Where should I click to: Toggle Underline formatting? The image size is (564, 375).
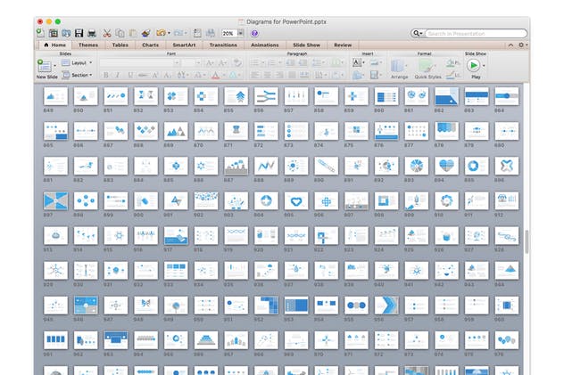130,76
